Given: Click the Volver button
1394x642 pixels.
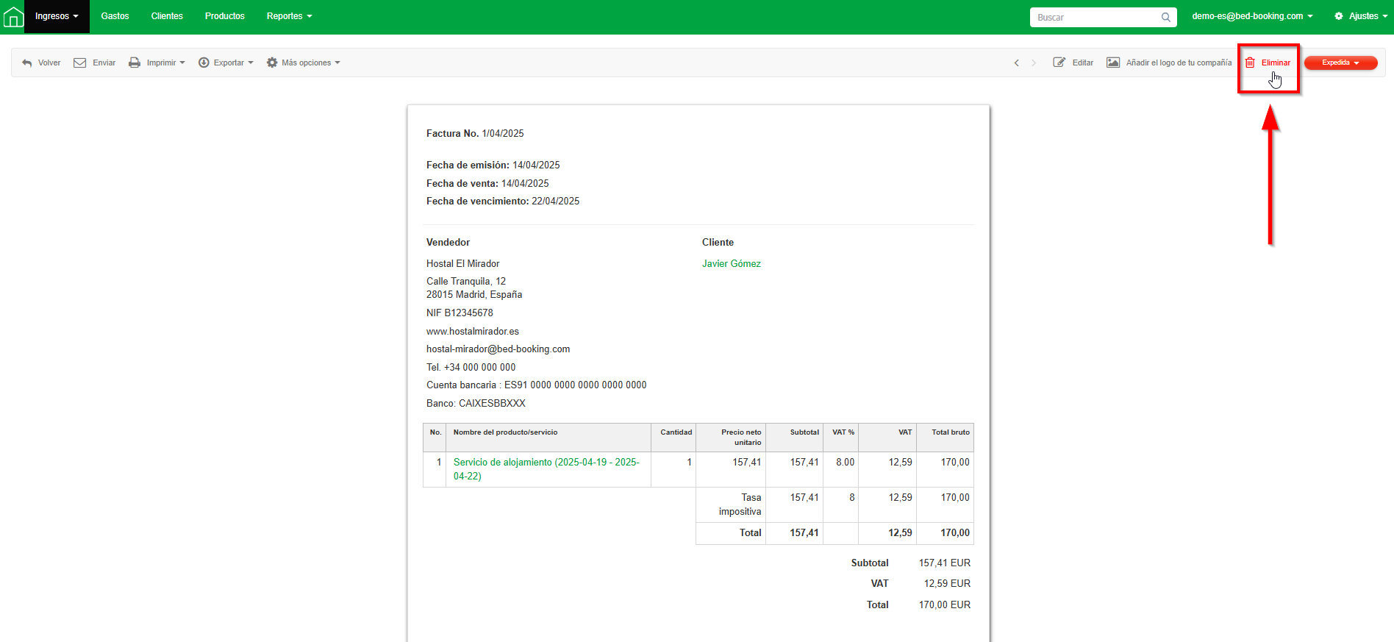Looking at the screenshot, I should pyautogui.click(x=41, y=63).
